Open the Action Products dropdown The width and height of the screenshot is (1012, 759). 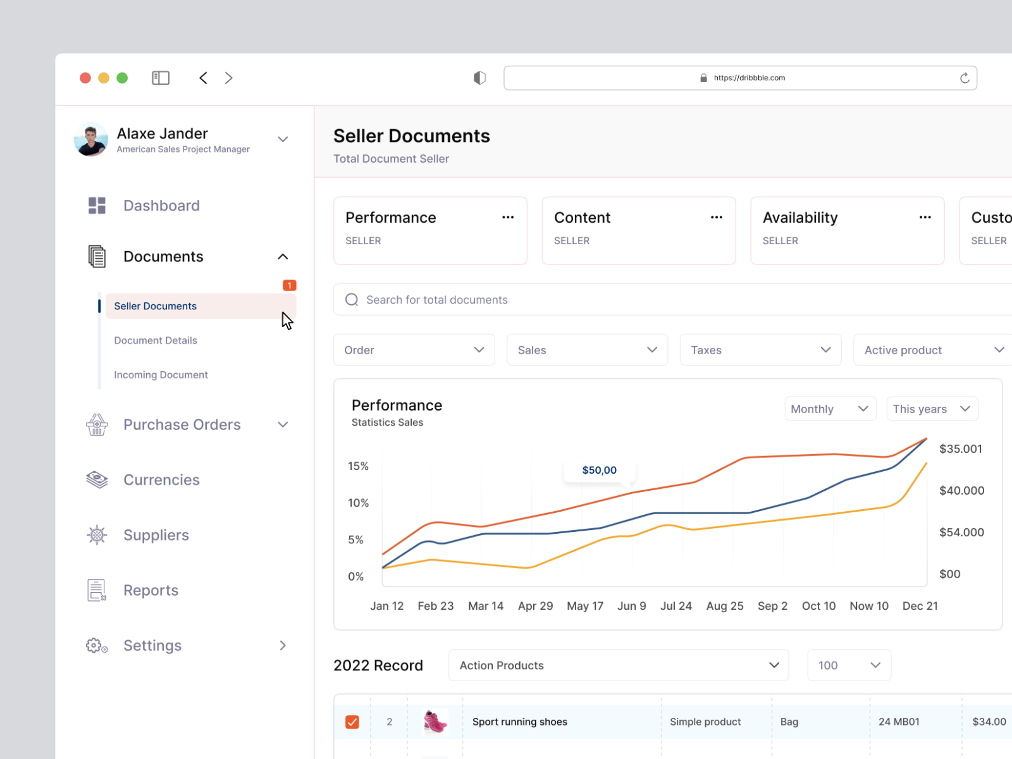(x=618, y=665)
